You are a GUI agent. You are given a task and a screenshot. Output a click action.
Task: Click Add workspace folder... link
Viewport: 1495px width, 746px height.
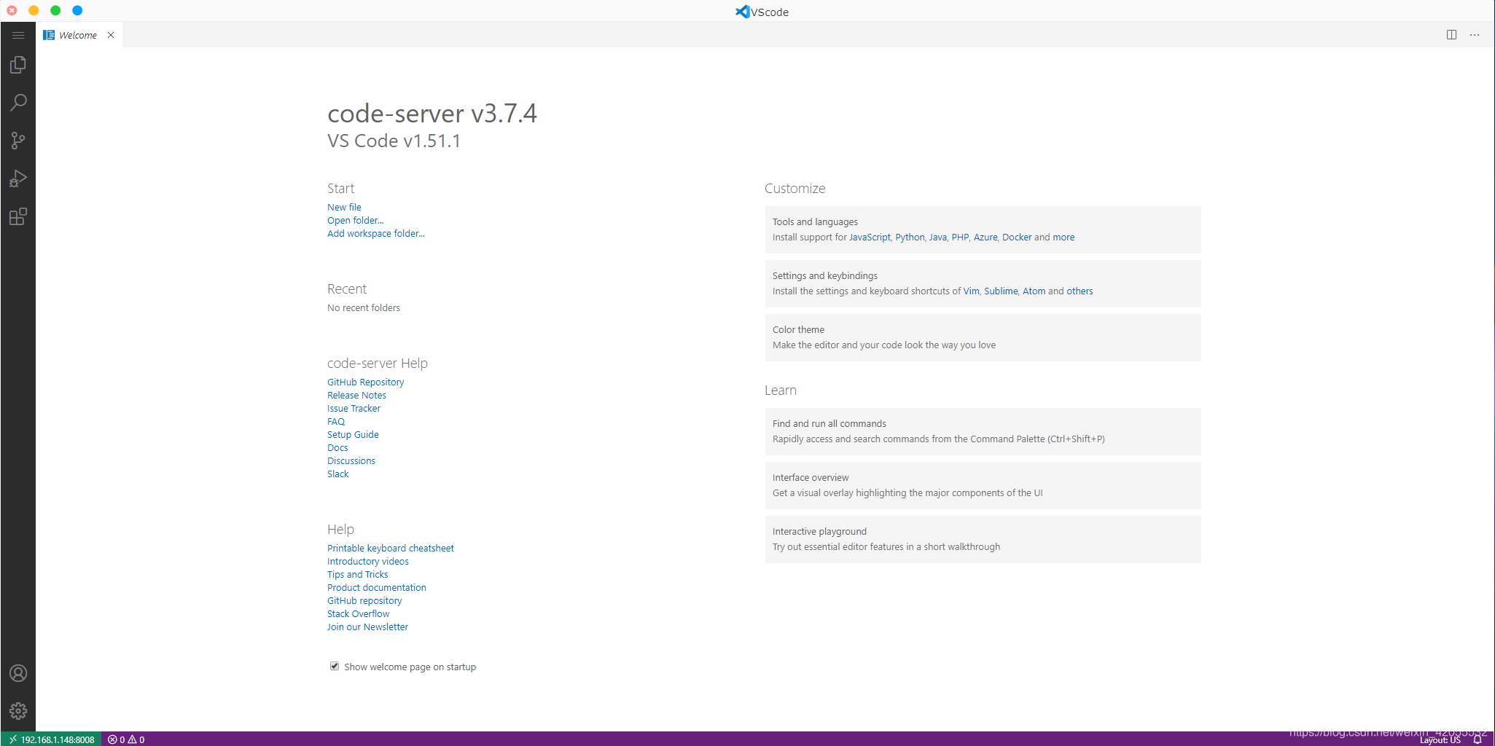click(x=375, y=234)
